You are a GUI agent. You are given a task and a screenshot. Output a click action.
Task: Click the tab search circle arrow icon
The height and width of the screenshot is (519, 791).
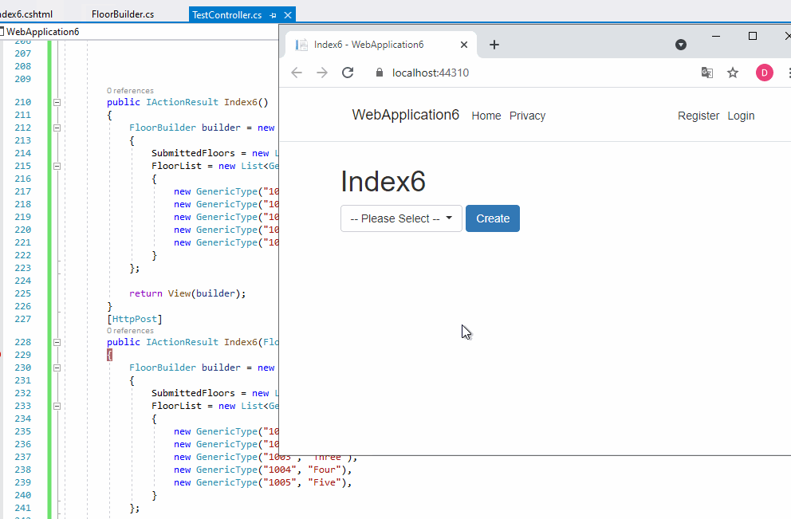681,45
